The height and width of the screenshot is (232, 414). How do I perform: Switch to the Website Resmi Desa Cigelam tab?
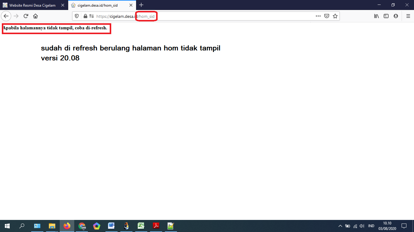tap(32, 5)
